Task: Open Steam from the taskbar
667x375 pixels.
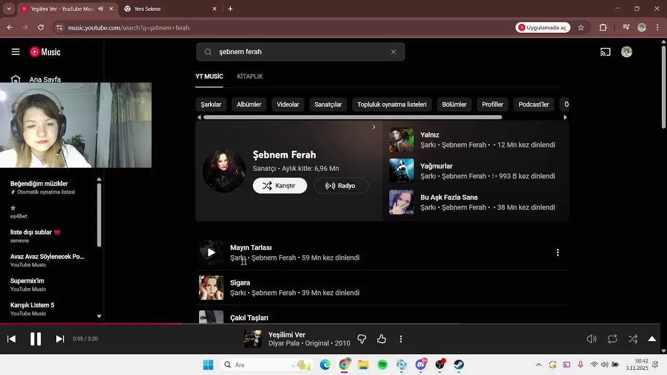Action: coord(459,365)
